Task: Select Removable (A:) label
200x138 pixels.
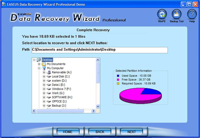Action: [62, 72]
